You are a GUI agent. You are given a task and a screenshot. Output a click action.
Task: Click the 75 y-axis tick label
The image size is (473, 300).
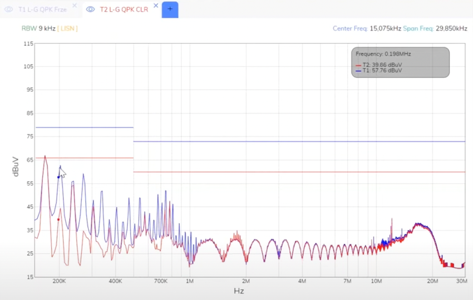pyautogui.click(x=30, y=136)
